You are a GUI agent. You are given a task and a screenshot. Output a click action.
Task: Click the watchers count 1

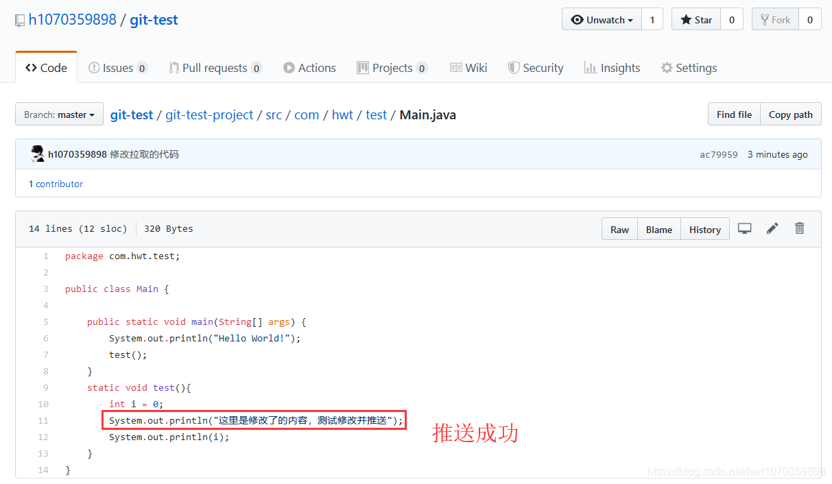coord(652,20)
